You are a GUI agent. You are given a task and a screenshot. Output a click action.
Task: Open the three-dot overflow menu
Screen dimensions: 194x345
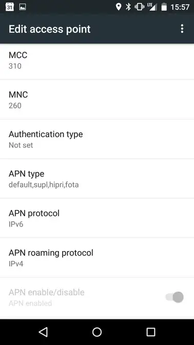pos(182,29)
